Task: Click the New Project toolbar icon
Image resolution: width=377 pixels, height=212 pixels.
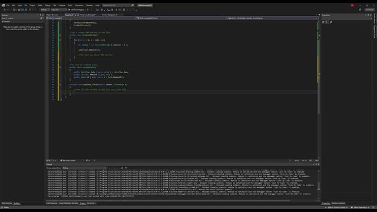Action: (14, 9)
